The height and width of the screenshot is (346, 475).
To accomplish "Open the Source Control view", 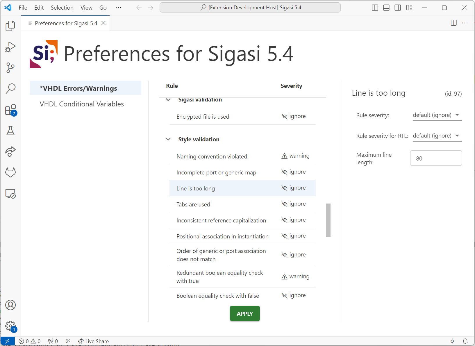I will pos(10,68).
